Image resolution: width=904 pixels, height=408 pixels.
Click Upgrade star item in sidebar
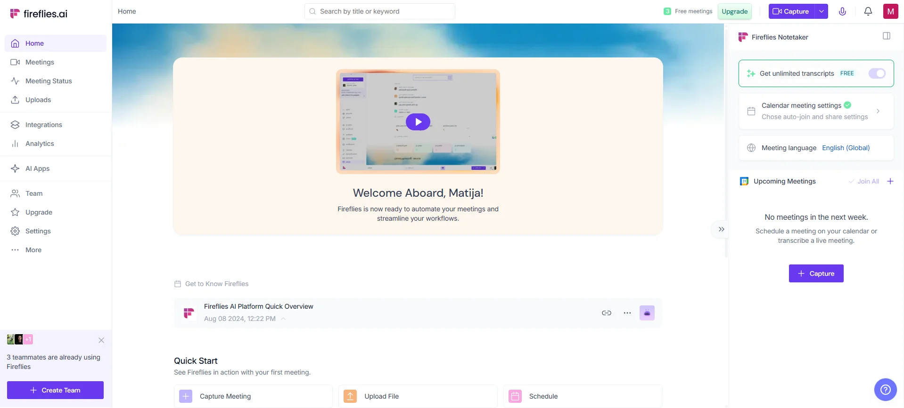pos(56,212)
